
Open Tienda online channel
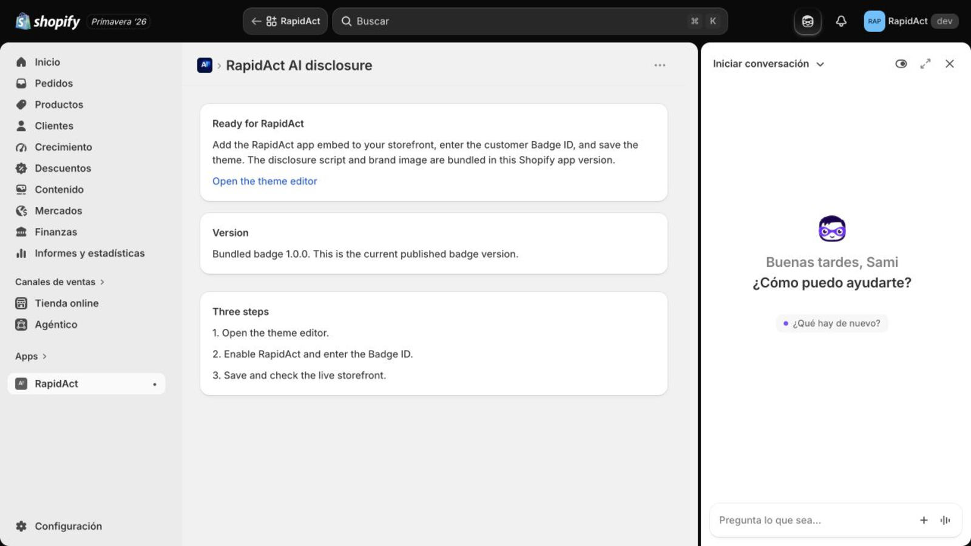tap(86, 303)
